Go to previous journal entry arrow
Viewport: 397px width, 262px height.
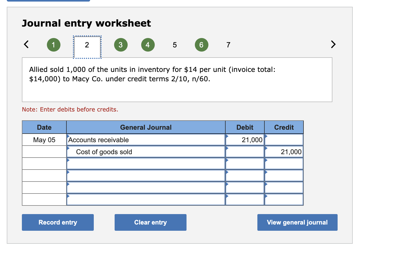coord(26,44)
